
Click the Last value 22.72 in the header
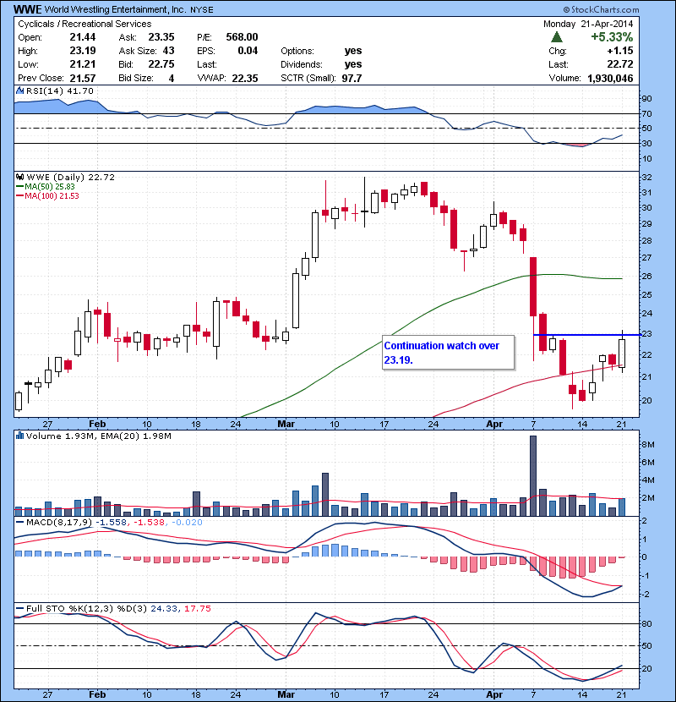(x=620, y=64)
